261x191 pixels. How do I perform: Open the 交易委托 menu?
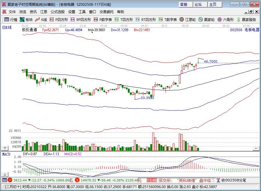[107, 12]
